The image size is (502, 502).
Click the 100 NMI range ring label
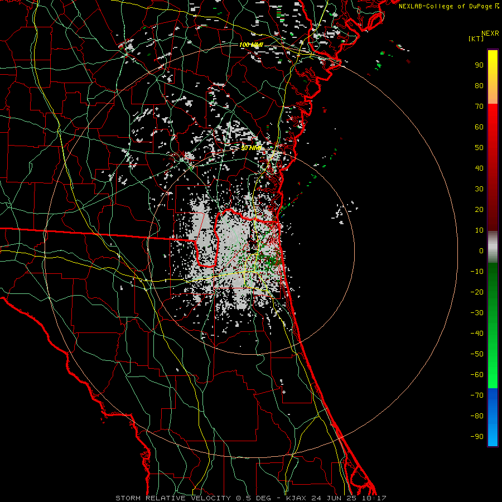pos(251,45)
